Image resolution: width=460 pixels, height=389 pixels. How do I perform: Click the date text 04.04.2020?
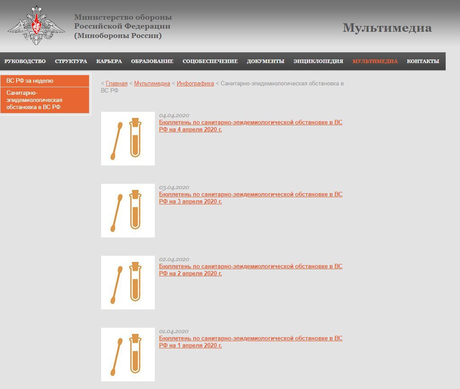point(174,115)
